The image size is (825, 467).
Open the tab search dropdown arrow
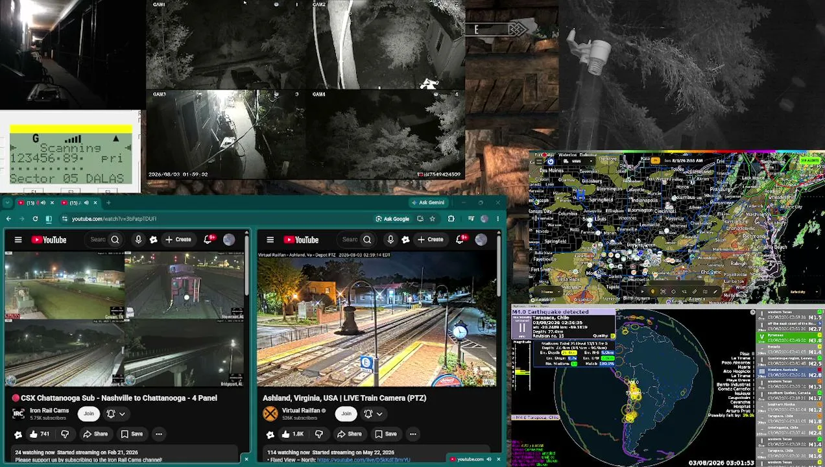point(6,203)
